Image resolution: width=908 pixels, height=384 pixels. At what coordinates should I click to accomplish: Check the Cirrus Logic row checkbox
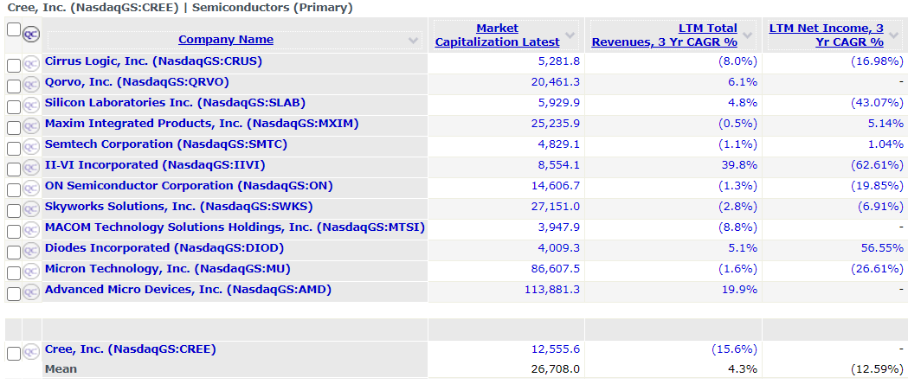13,66
